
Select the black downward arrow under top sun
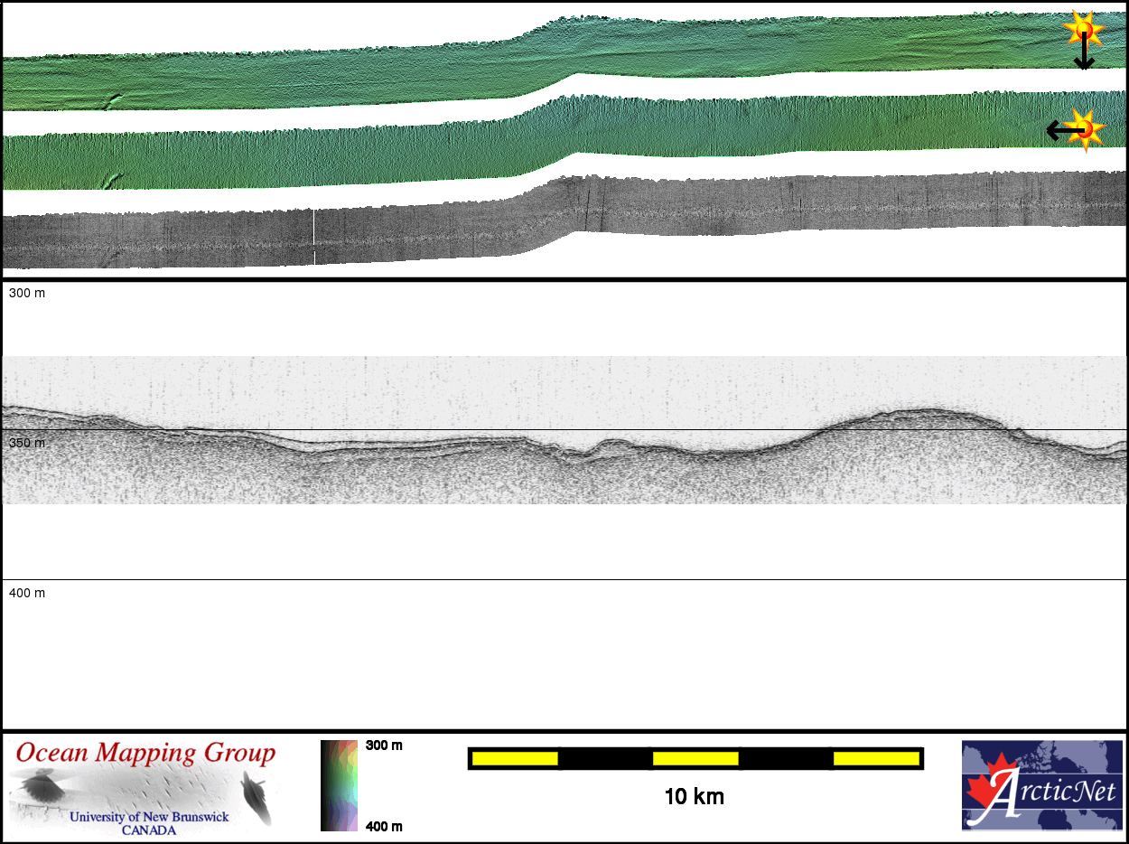[x=1084, y=57]
